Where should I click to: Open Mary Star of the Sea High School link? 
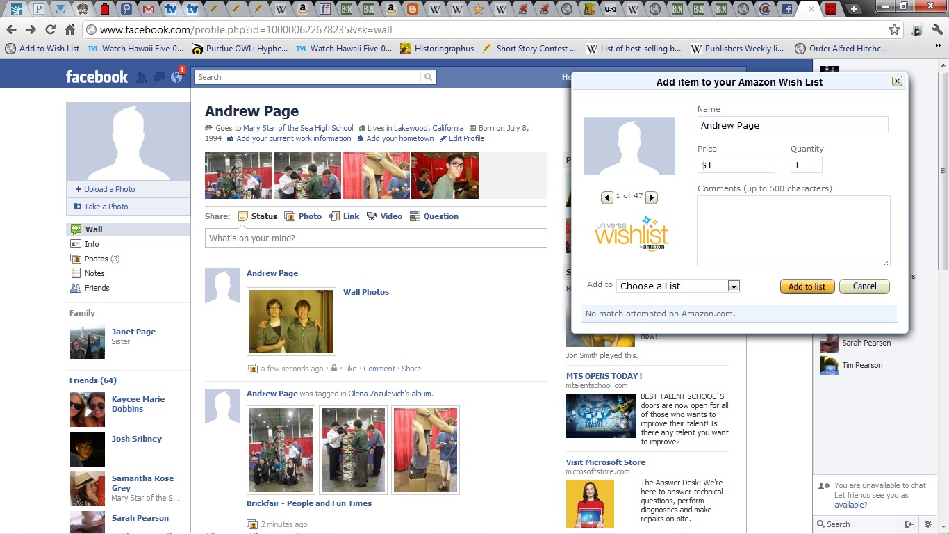tap(298, 128)
